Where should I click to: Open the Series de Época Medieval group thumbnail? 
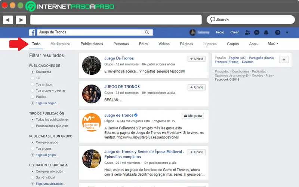[92, 159]
